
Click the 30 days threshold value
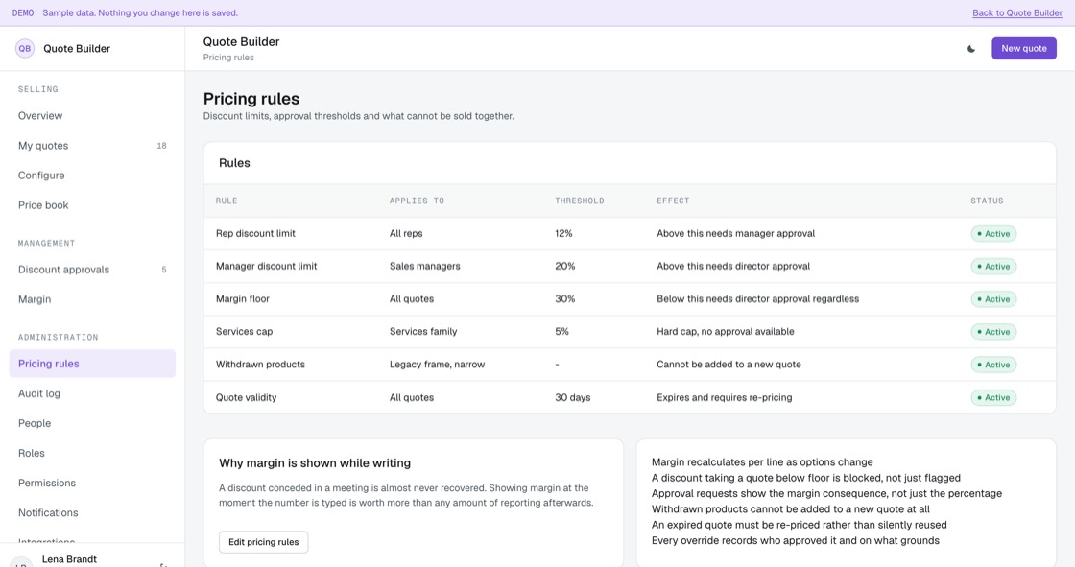click(572, 397)
